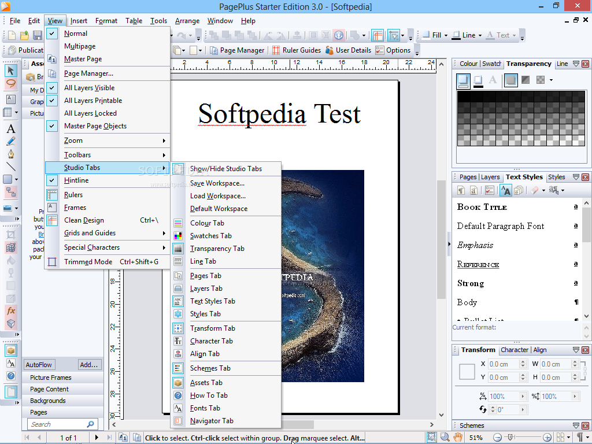
Task: Switch to the Layers tab
Action: [x=490, y=177]
